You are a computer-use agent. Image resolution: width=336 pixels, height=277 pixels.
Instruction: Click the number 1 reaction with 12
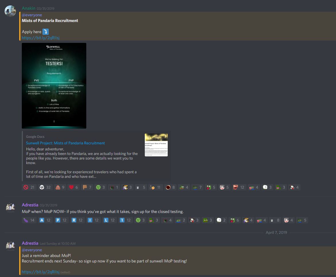126,220
